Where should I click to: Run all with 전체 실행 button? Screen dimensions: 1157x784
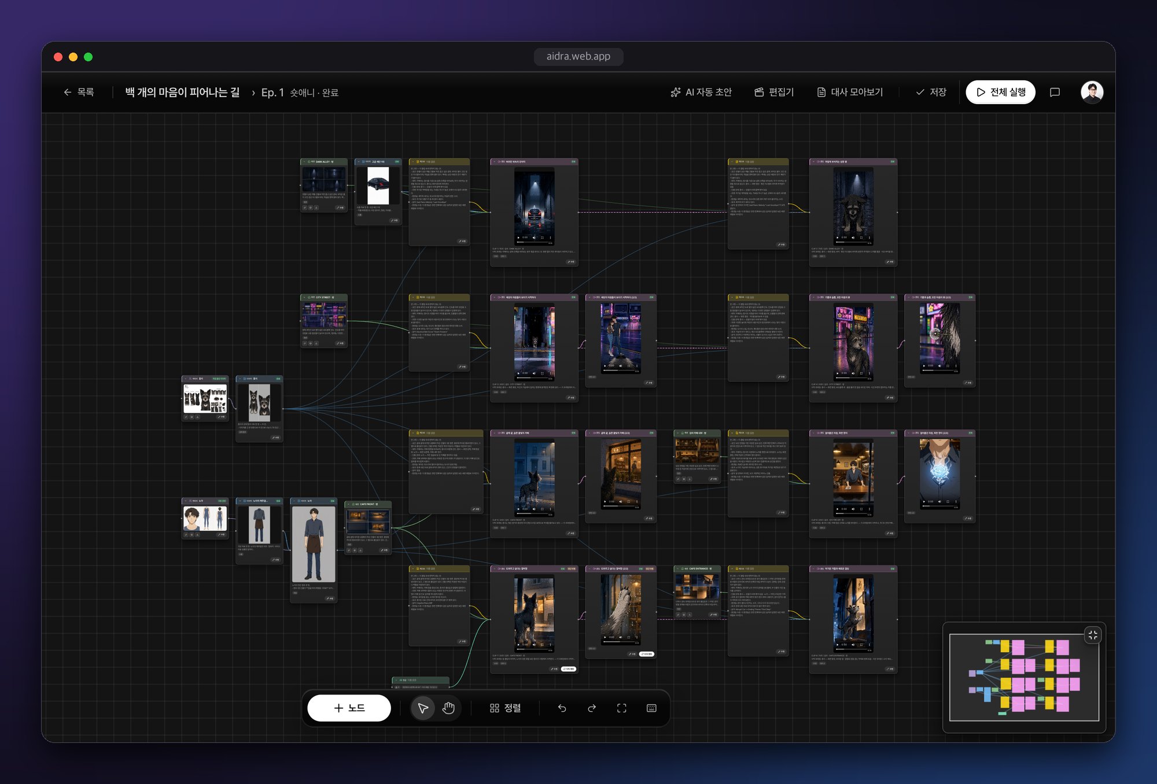pos(1001,93)
